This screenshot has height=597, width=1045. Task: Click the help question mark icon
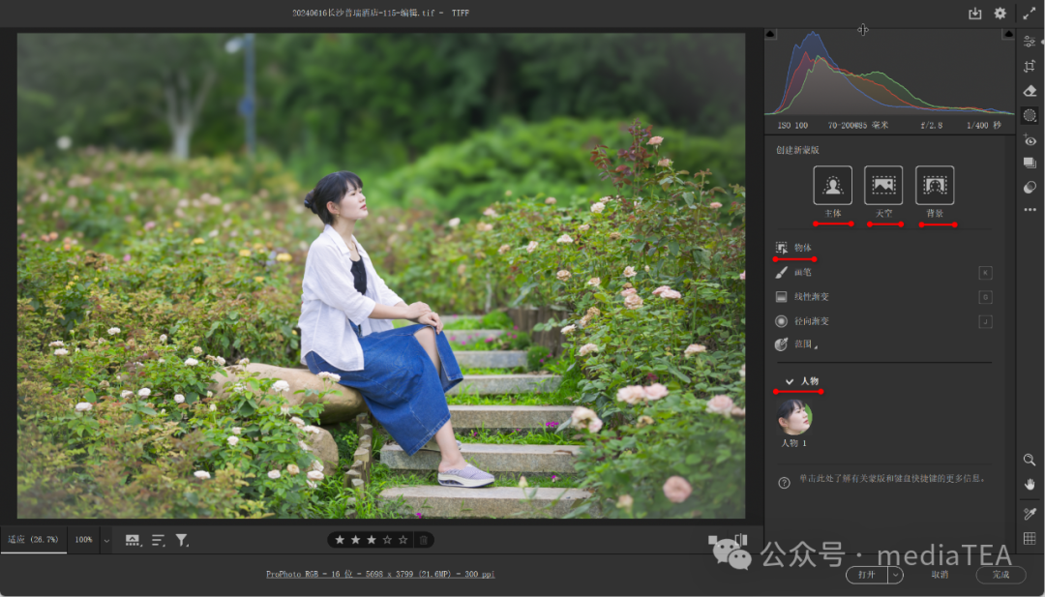click(x=784, y=483)
